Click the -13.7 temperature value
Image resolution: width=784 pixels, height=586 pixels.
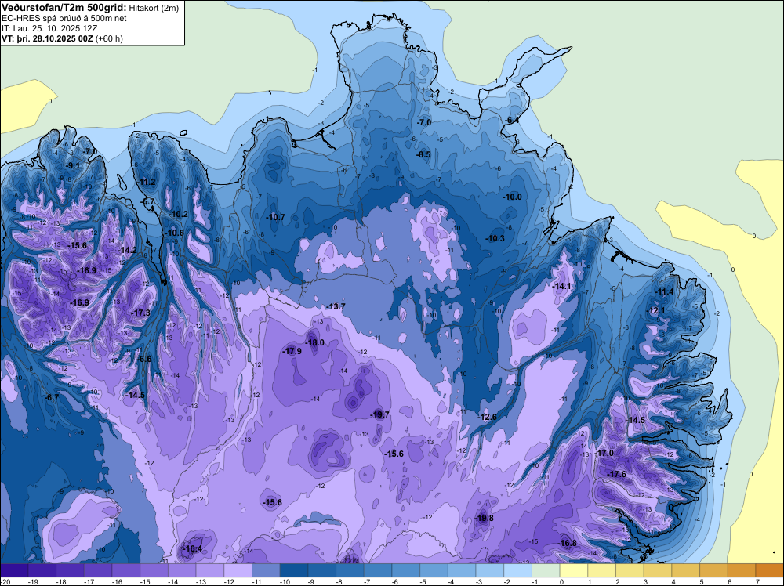[336, 307]
